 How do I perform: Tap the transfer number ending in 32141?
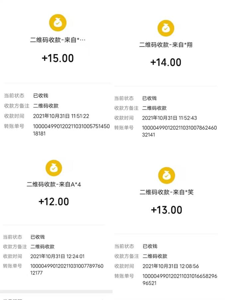pyautogui.click(x=179, y=131)
